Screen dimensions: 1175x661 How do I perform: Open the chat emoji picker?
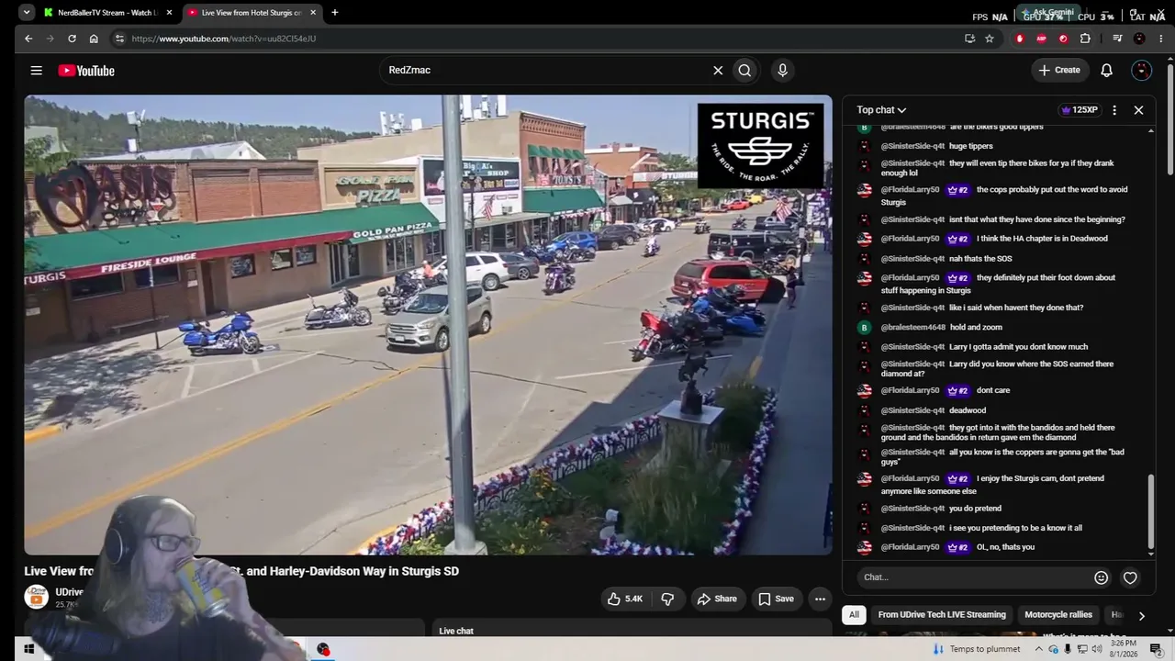1101,577
